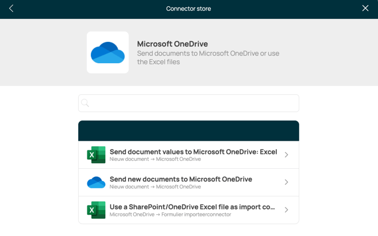
Task: Click the Microsoft OneDrive heading
Action: [x=172, y=44]
